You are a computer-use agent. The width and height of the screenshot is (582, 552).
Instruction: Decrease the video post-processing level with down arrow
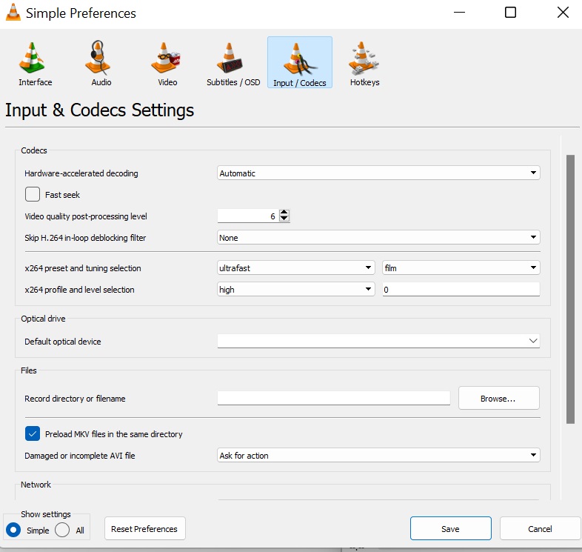coord(284,219)
